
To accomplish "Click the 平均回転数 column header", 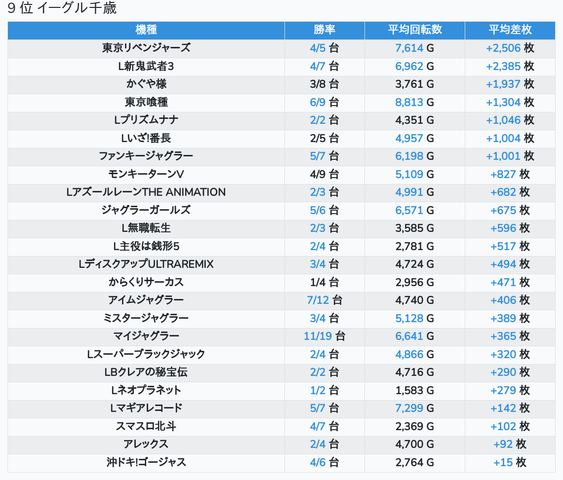I will [x=414, y=30].
